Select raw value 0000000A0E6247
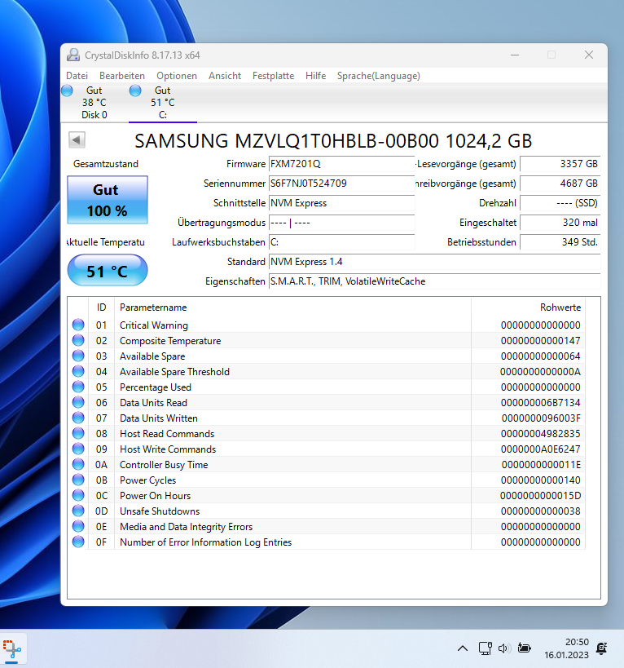Screen dimensions: 624x668 [x=540, y=449]
